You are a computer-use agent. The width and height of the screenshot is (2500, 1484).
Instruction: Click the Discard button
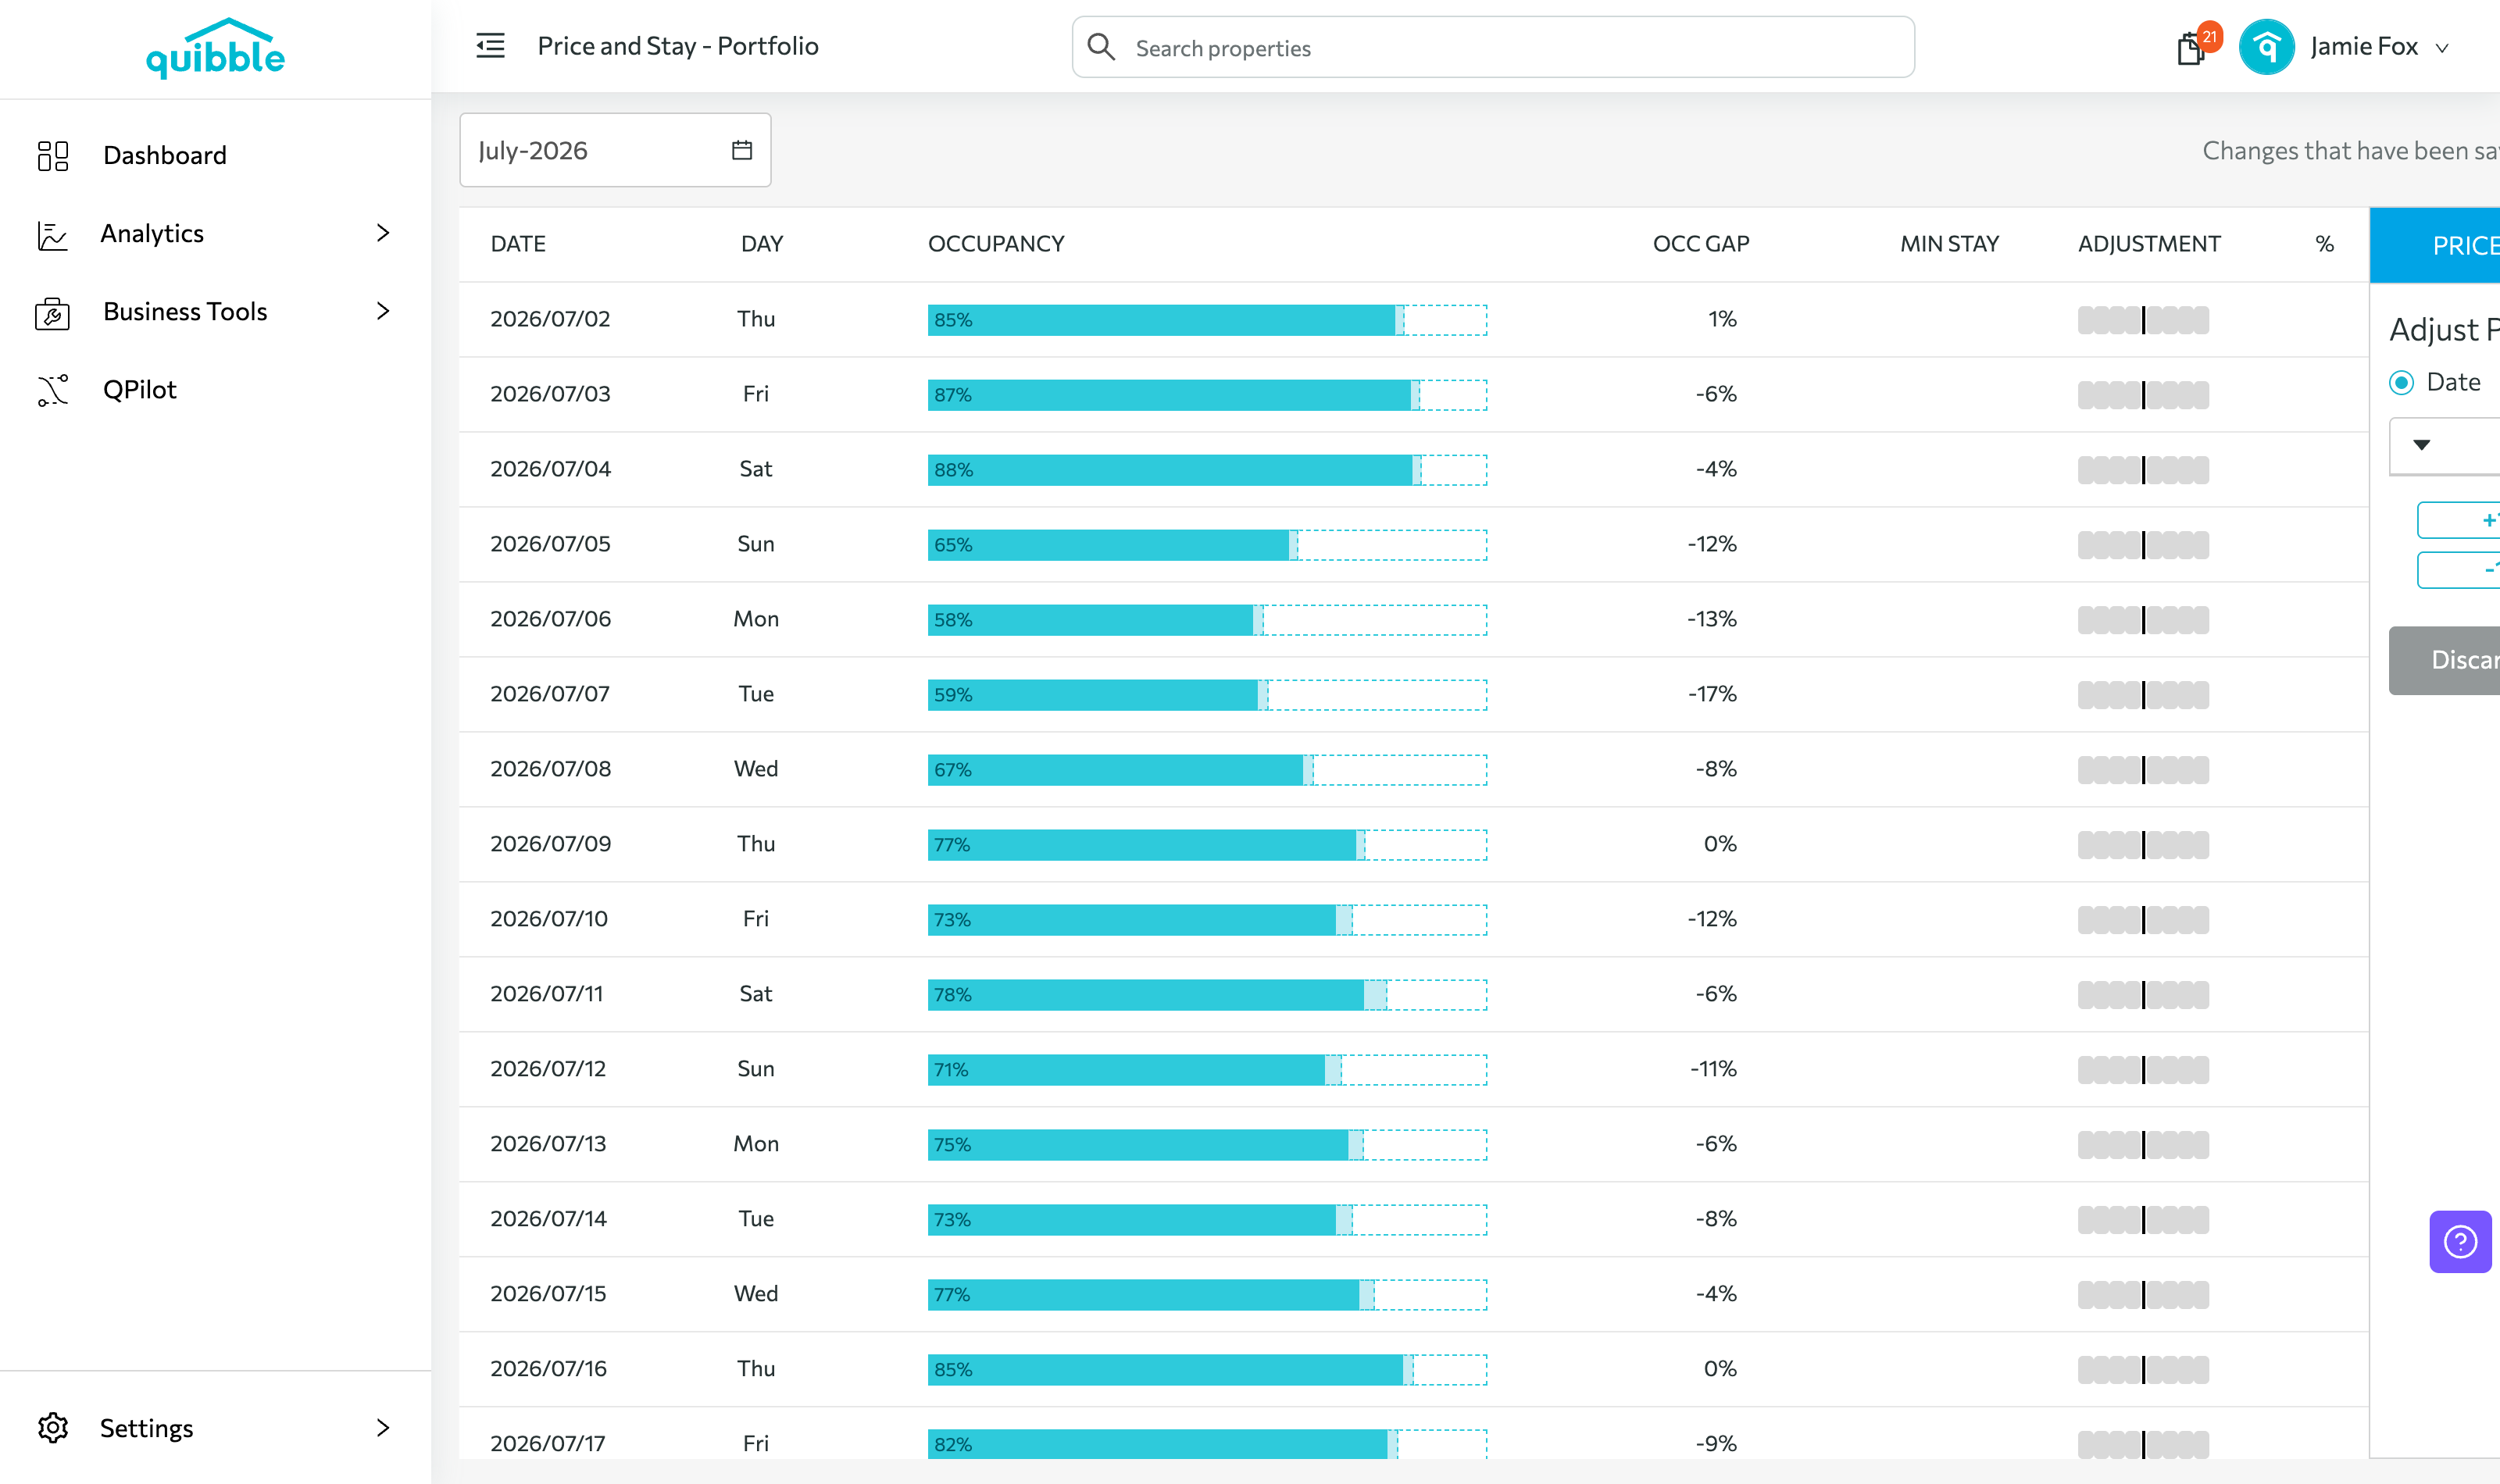point(2445,660)
